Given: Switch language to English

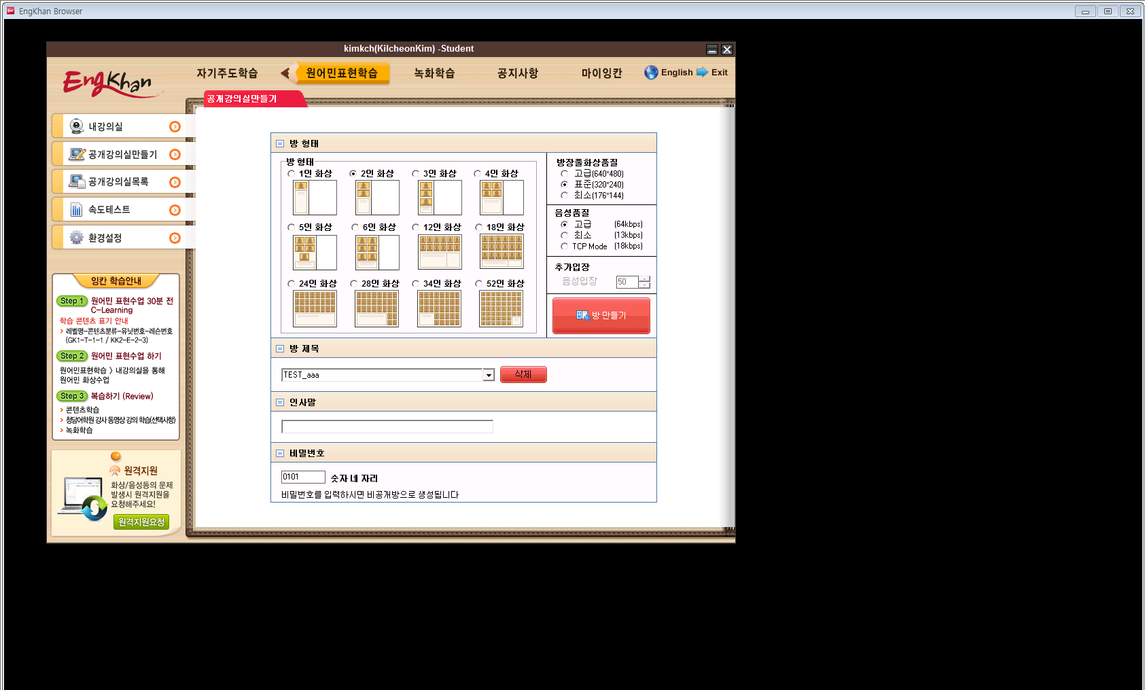Looking at the screenshot, I should point(677,72).
